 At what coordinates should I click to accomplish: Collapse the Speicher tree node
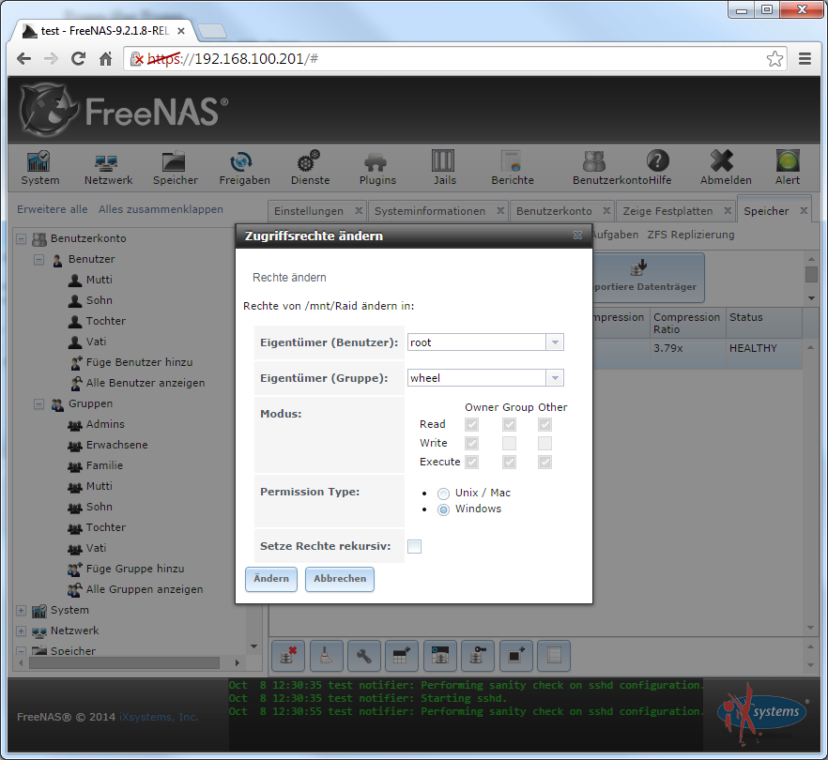pos(21,651)
